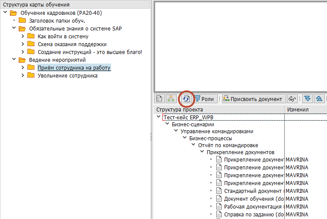Select Прикрепление документов parent node label

(240, 152)
